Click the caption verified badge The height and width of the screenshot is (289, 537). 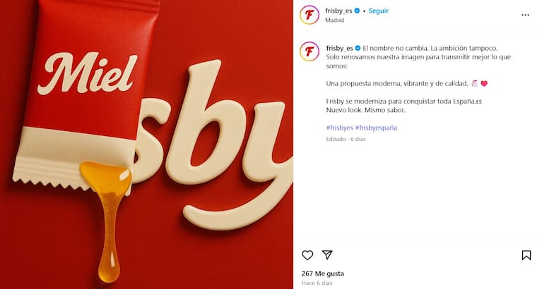(358, 48)
